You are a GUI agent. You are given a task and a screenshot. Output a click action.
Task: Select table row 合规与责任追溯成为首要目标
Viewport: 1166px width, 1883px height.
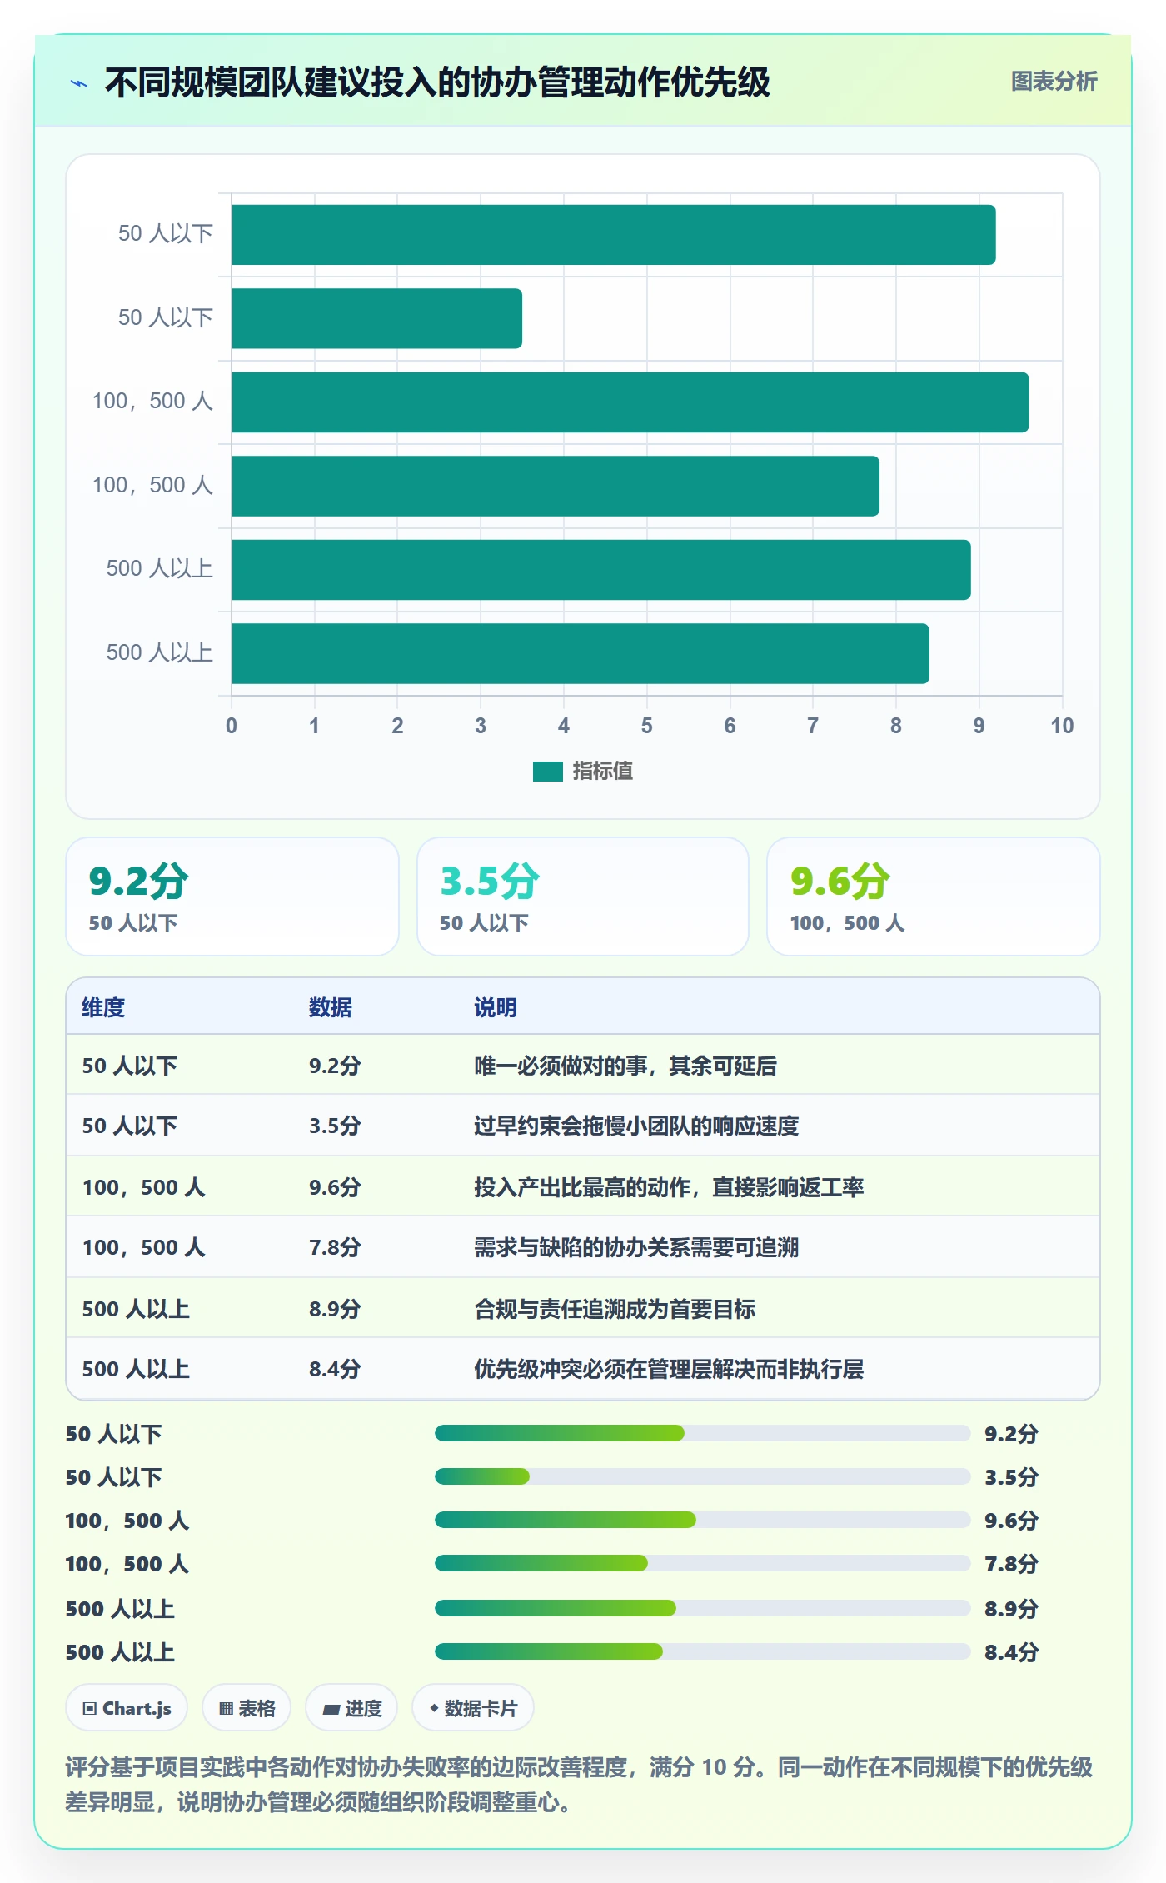click(583, 1308)
